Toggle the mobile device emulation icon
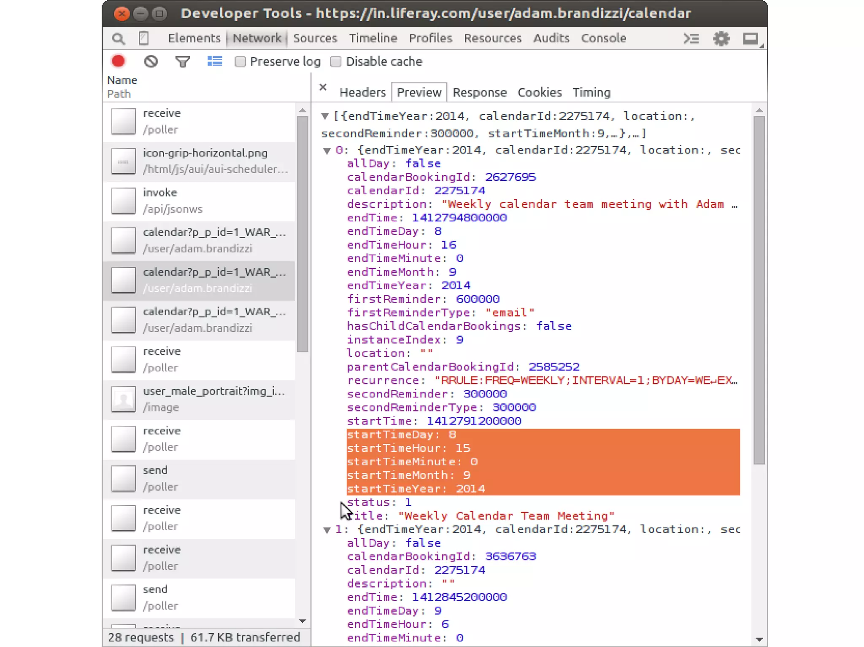864x647 pixels. click(x=143, y=38)
